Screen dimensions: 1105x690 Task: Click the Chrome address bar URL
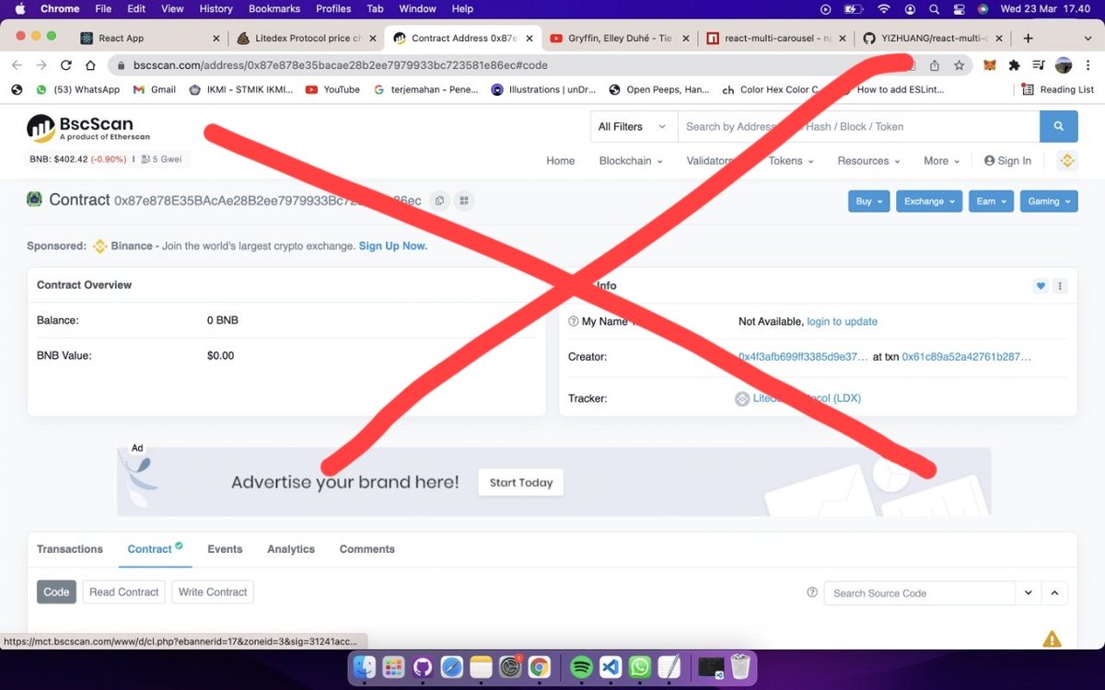point(341,65)
